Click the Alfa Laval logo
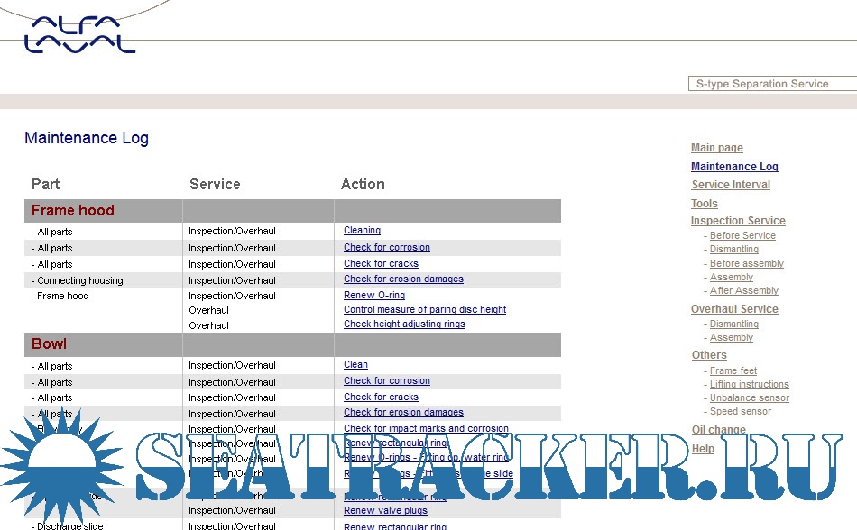The height and width of the screenshot is (530, 857). coord(79,34)
